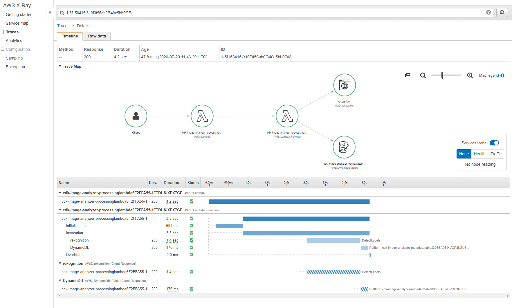Click the Invocation rekognition row name
Screen dimensions: 512x308
(x=79, y=240)
